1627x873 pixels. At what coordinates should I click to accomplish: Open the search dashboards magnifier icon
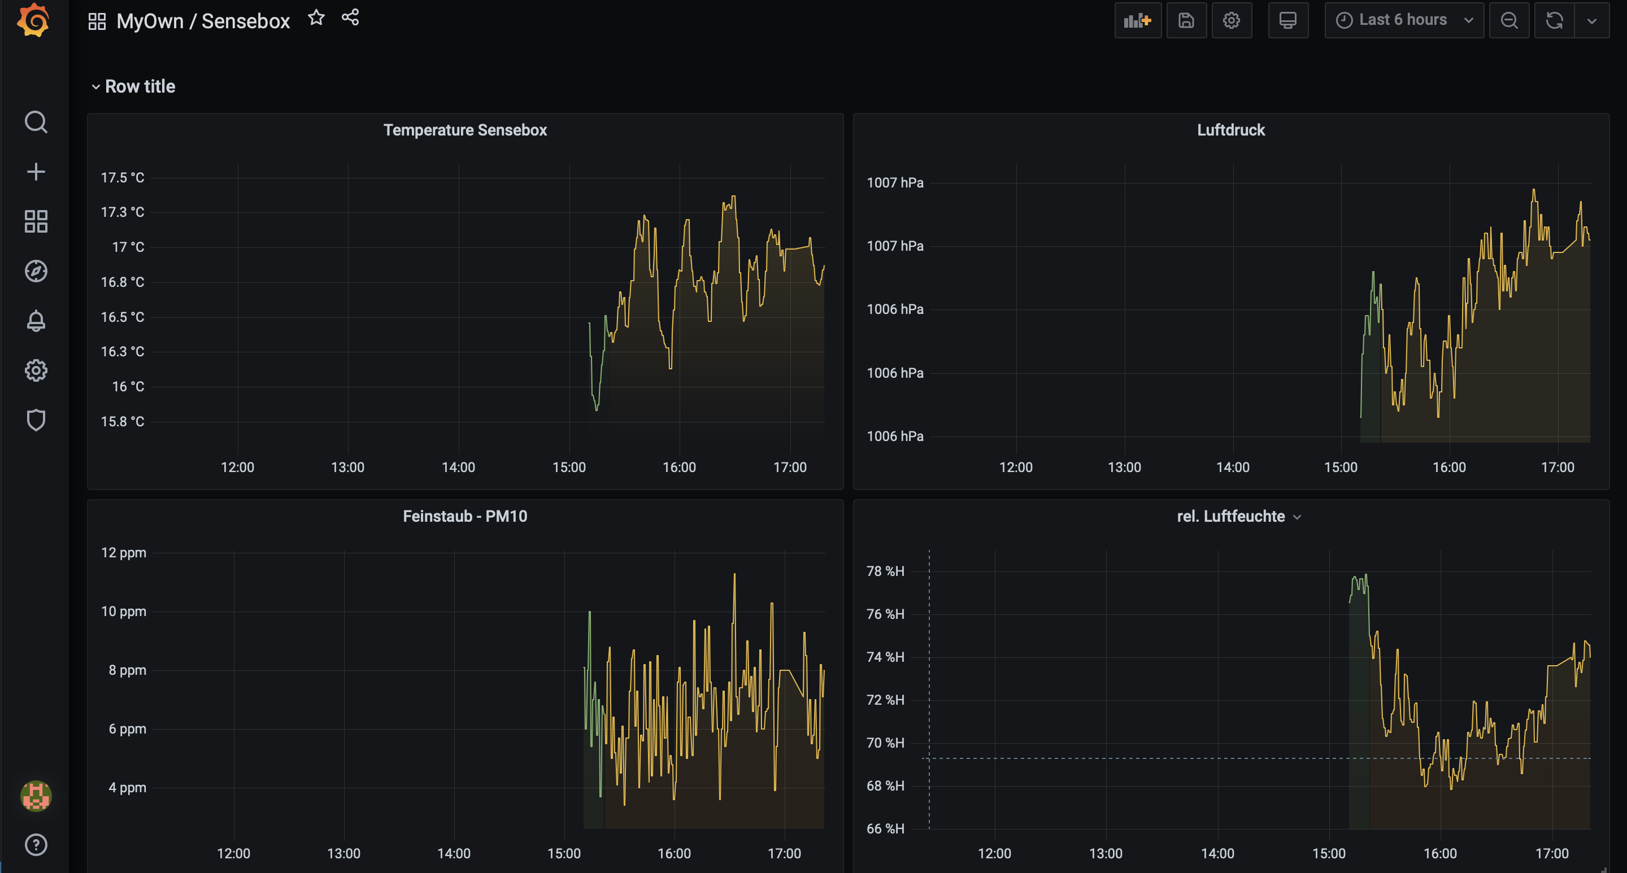point(36,122)
